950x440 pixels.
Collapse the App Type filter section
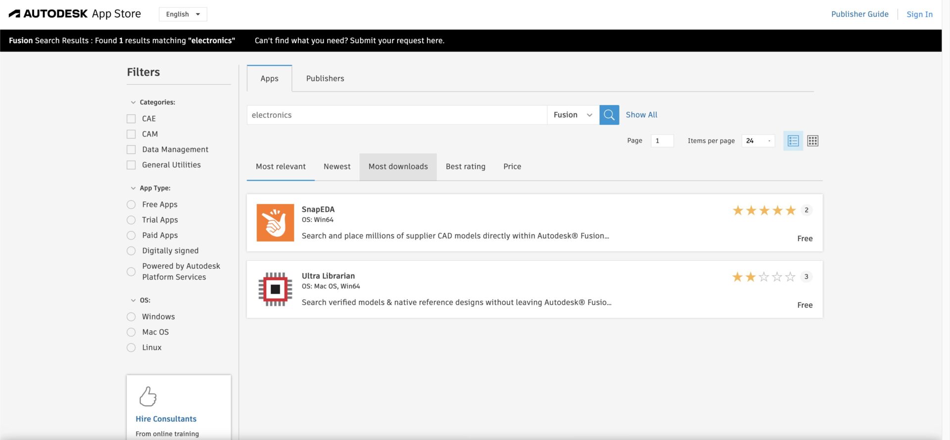click(x=133, y=188)
